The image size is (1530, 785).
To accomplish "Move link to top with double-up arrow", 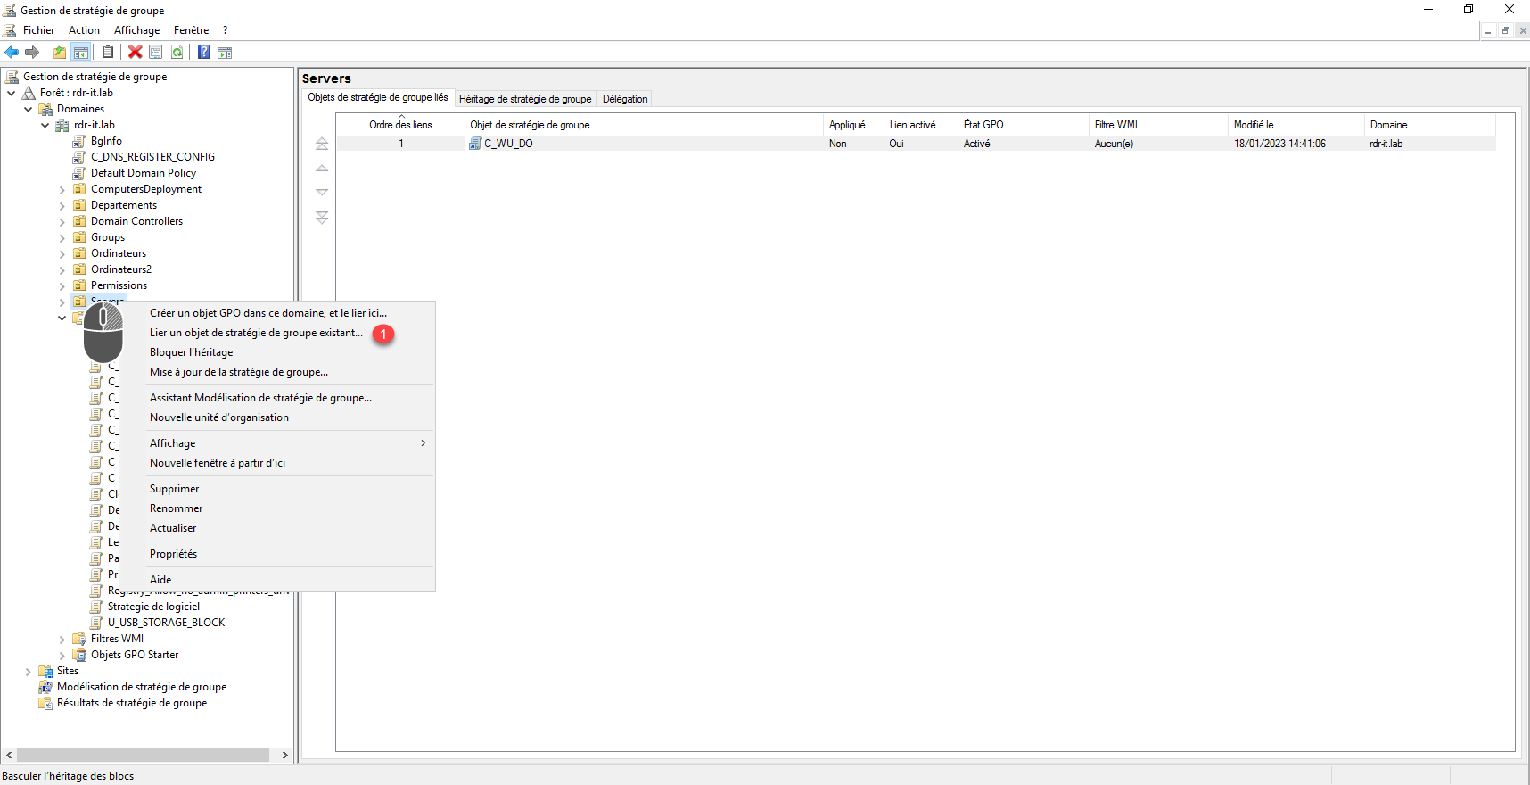I will [322, 144].
